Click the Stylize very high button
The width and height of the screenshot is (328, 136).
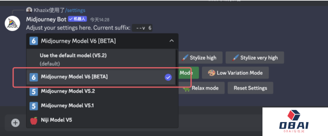255,58
